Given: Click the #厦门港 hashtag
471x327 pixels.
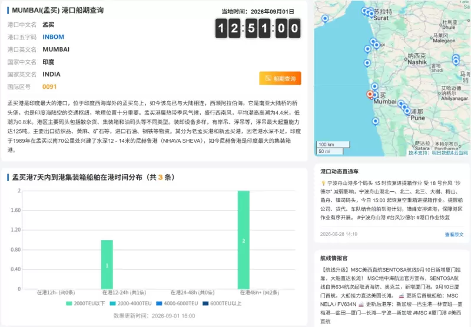Looking at the screenshot, I should 437,313.
